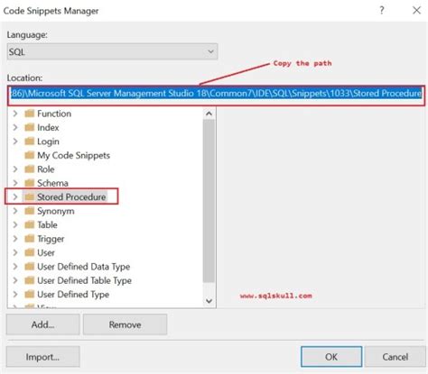This screenshot has height=374, width=428.
Task: Select the Role tree item
Action: [x=46, y=169]
